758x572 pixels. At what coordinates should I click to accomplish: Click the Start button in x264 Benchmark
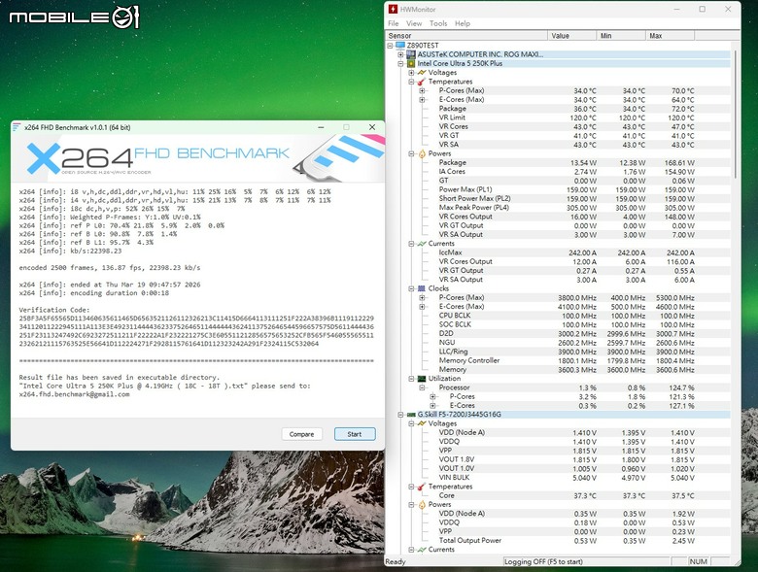[355, 434]
